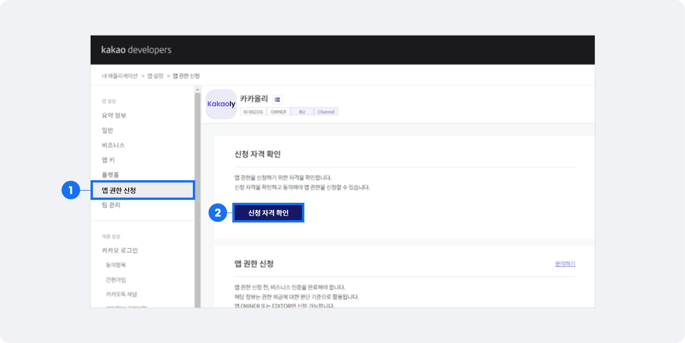Go to 앱 설정 in the breadcrumb

point(155,76)
